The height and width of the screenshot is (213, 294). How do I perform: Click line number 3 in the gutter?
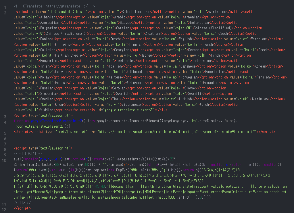click(x=5, y=117)
